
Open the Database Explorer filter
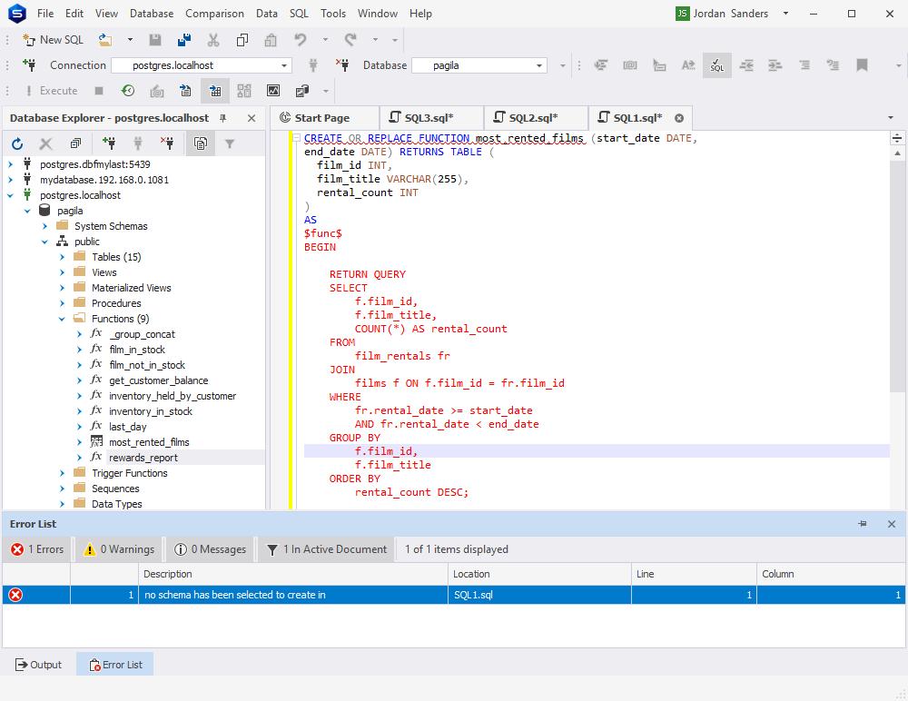(x=232, y=143)
